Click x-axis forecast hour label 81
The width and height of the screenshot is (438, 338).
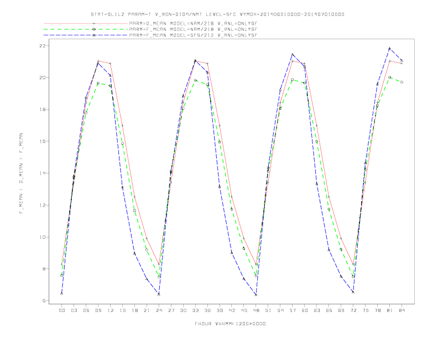(x=390, y=310)
